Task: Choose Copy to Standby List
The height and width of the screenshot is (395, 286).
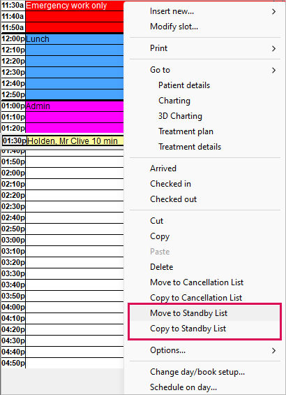Action: pos(188,329)
